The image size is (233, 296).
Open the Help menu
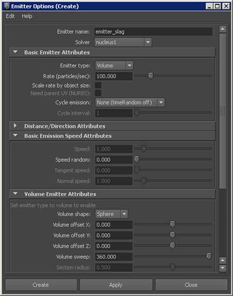point(27,16)
